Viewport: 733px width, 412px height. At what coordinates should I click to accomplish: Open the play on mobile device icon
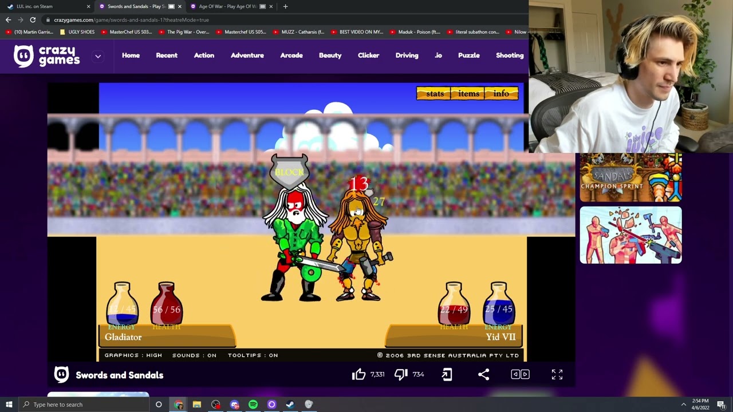point(447,374)
